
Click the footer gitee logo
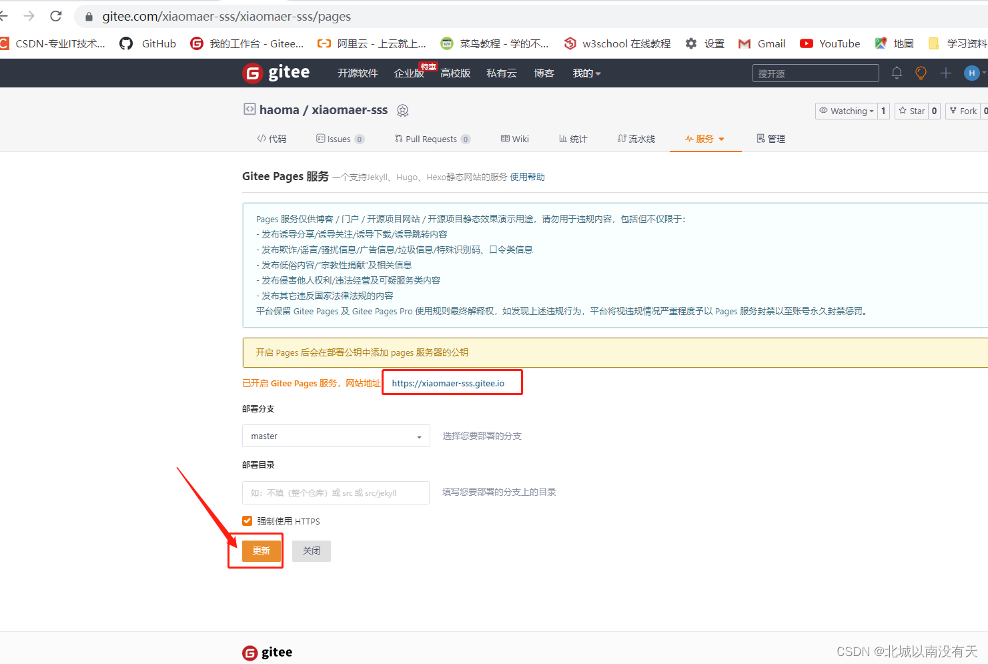pyautogui.click(x=268, y=652)
